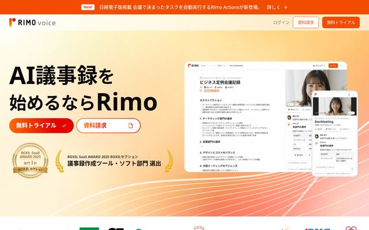Click document icon on 資料請求 button
The height and width of the screenshot is (230, 369).
click(x=130, y=126)
